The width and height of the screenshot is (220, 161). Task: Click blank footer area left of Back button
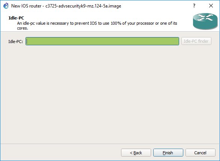60,153
